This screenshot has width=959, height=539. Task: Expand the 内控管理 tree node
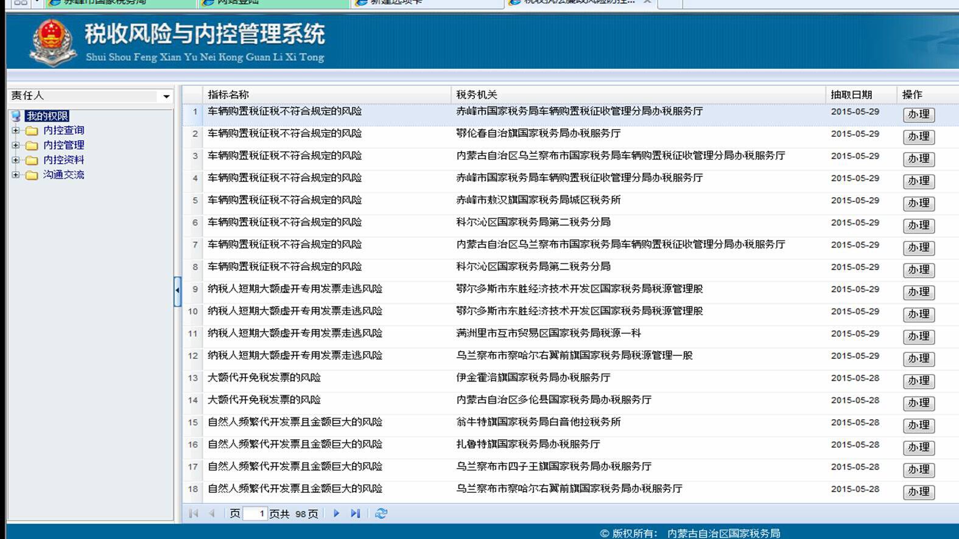click(16, 145)
